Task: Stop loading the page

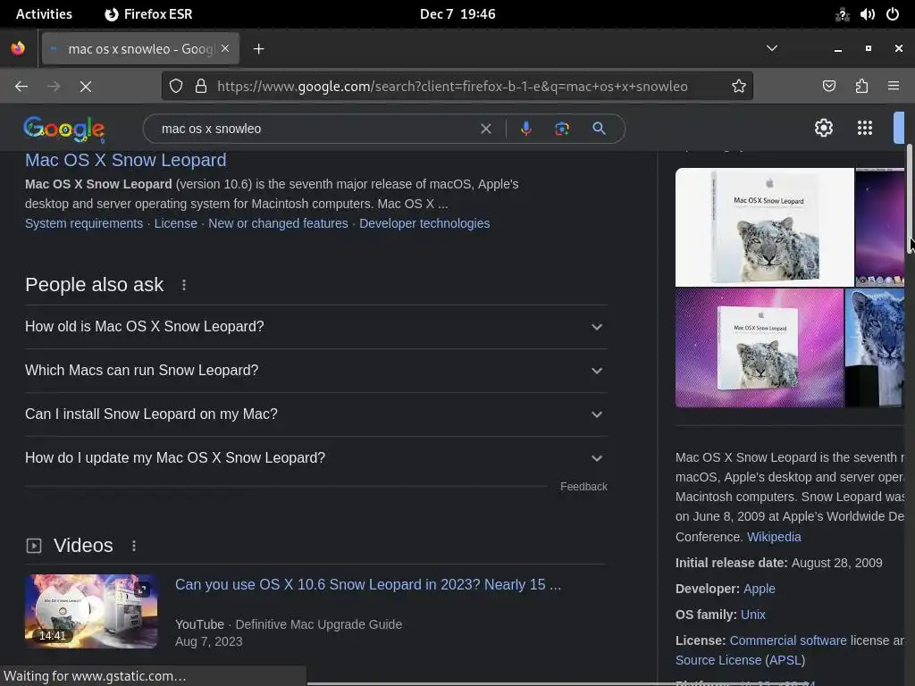Action: point(85,87)
